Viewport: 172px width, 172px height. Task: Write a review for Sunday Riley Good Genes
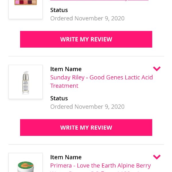(x=86, y=128)
